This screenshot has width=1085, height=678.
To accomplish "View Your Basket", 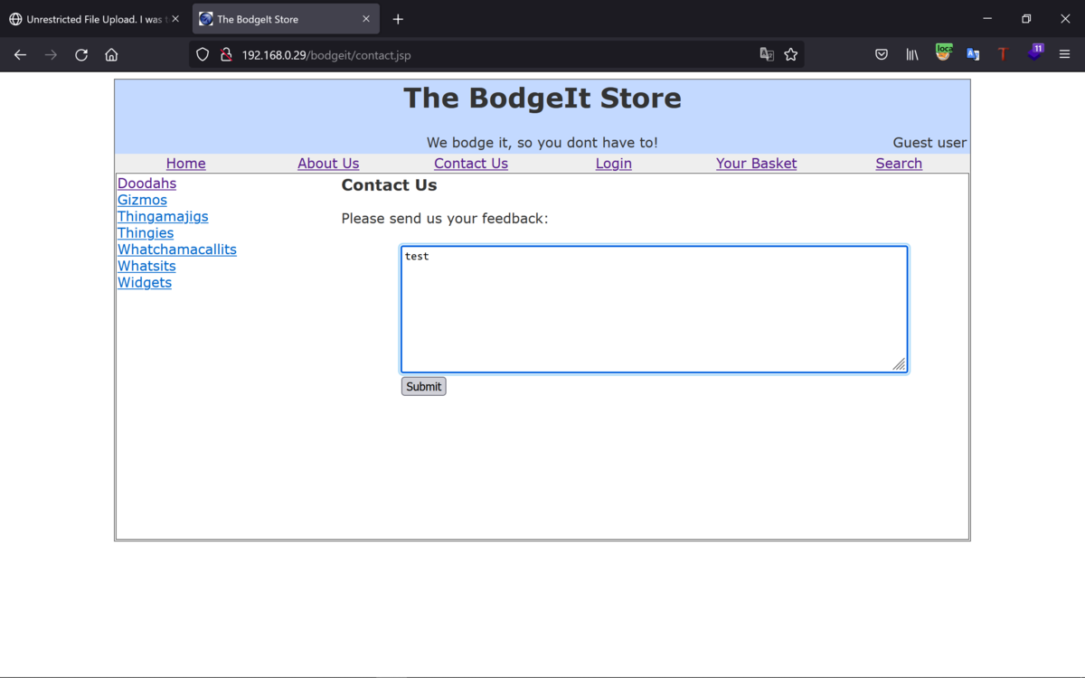I will click(757, 164).
